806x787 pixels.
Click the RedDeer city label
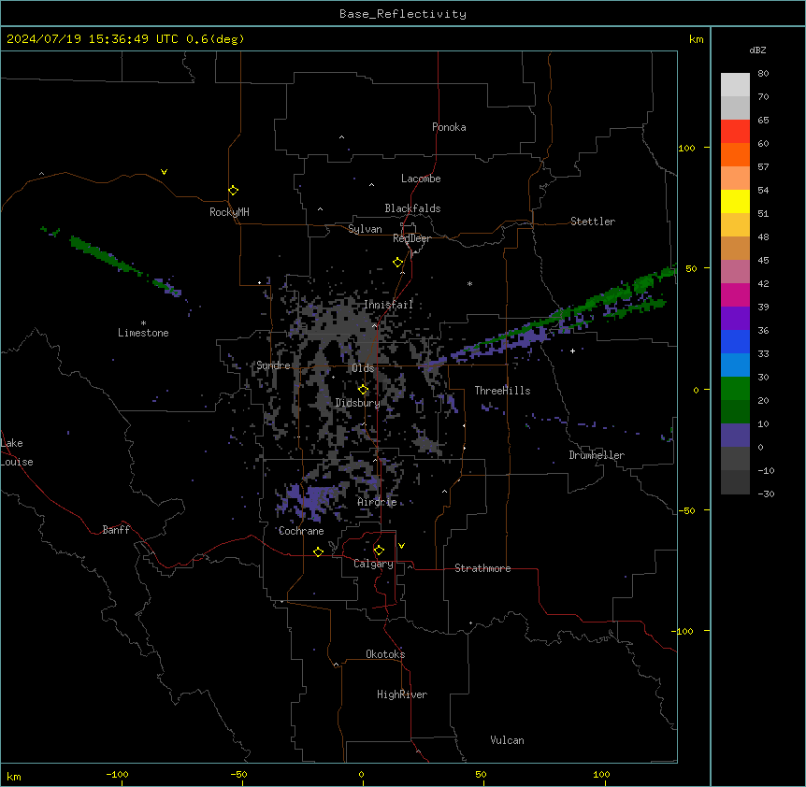[411, 238]
